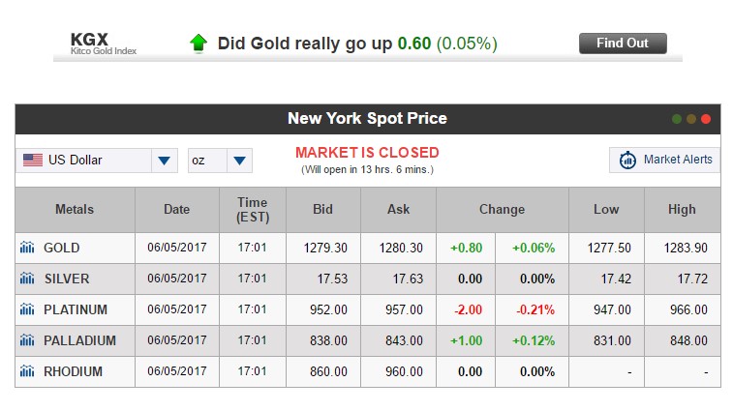Open the PLATINUM chart icon
The height and width of the screenshot is (411, 733).
[27, 309]
